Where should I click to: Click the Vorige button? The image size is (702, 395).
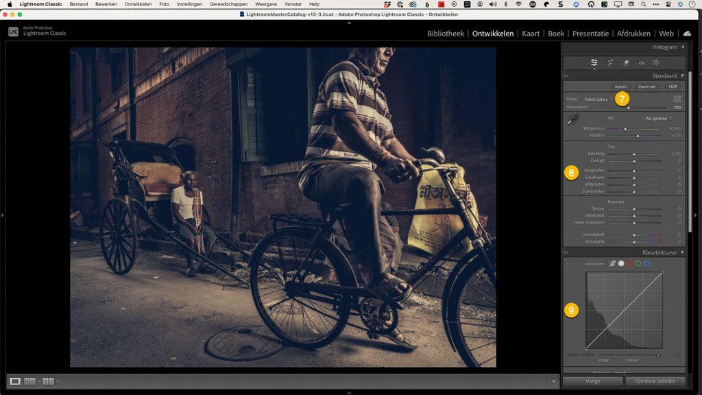[593, 381]
